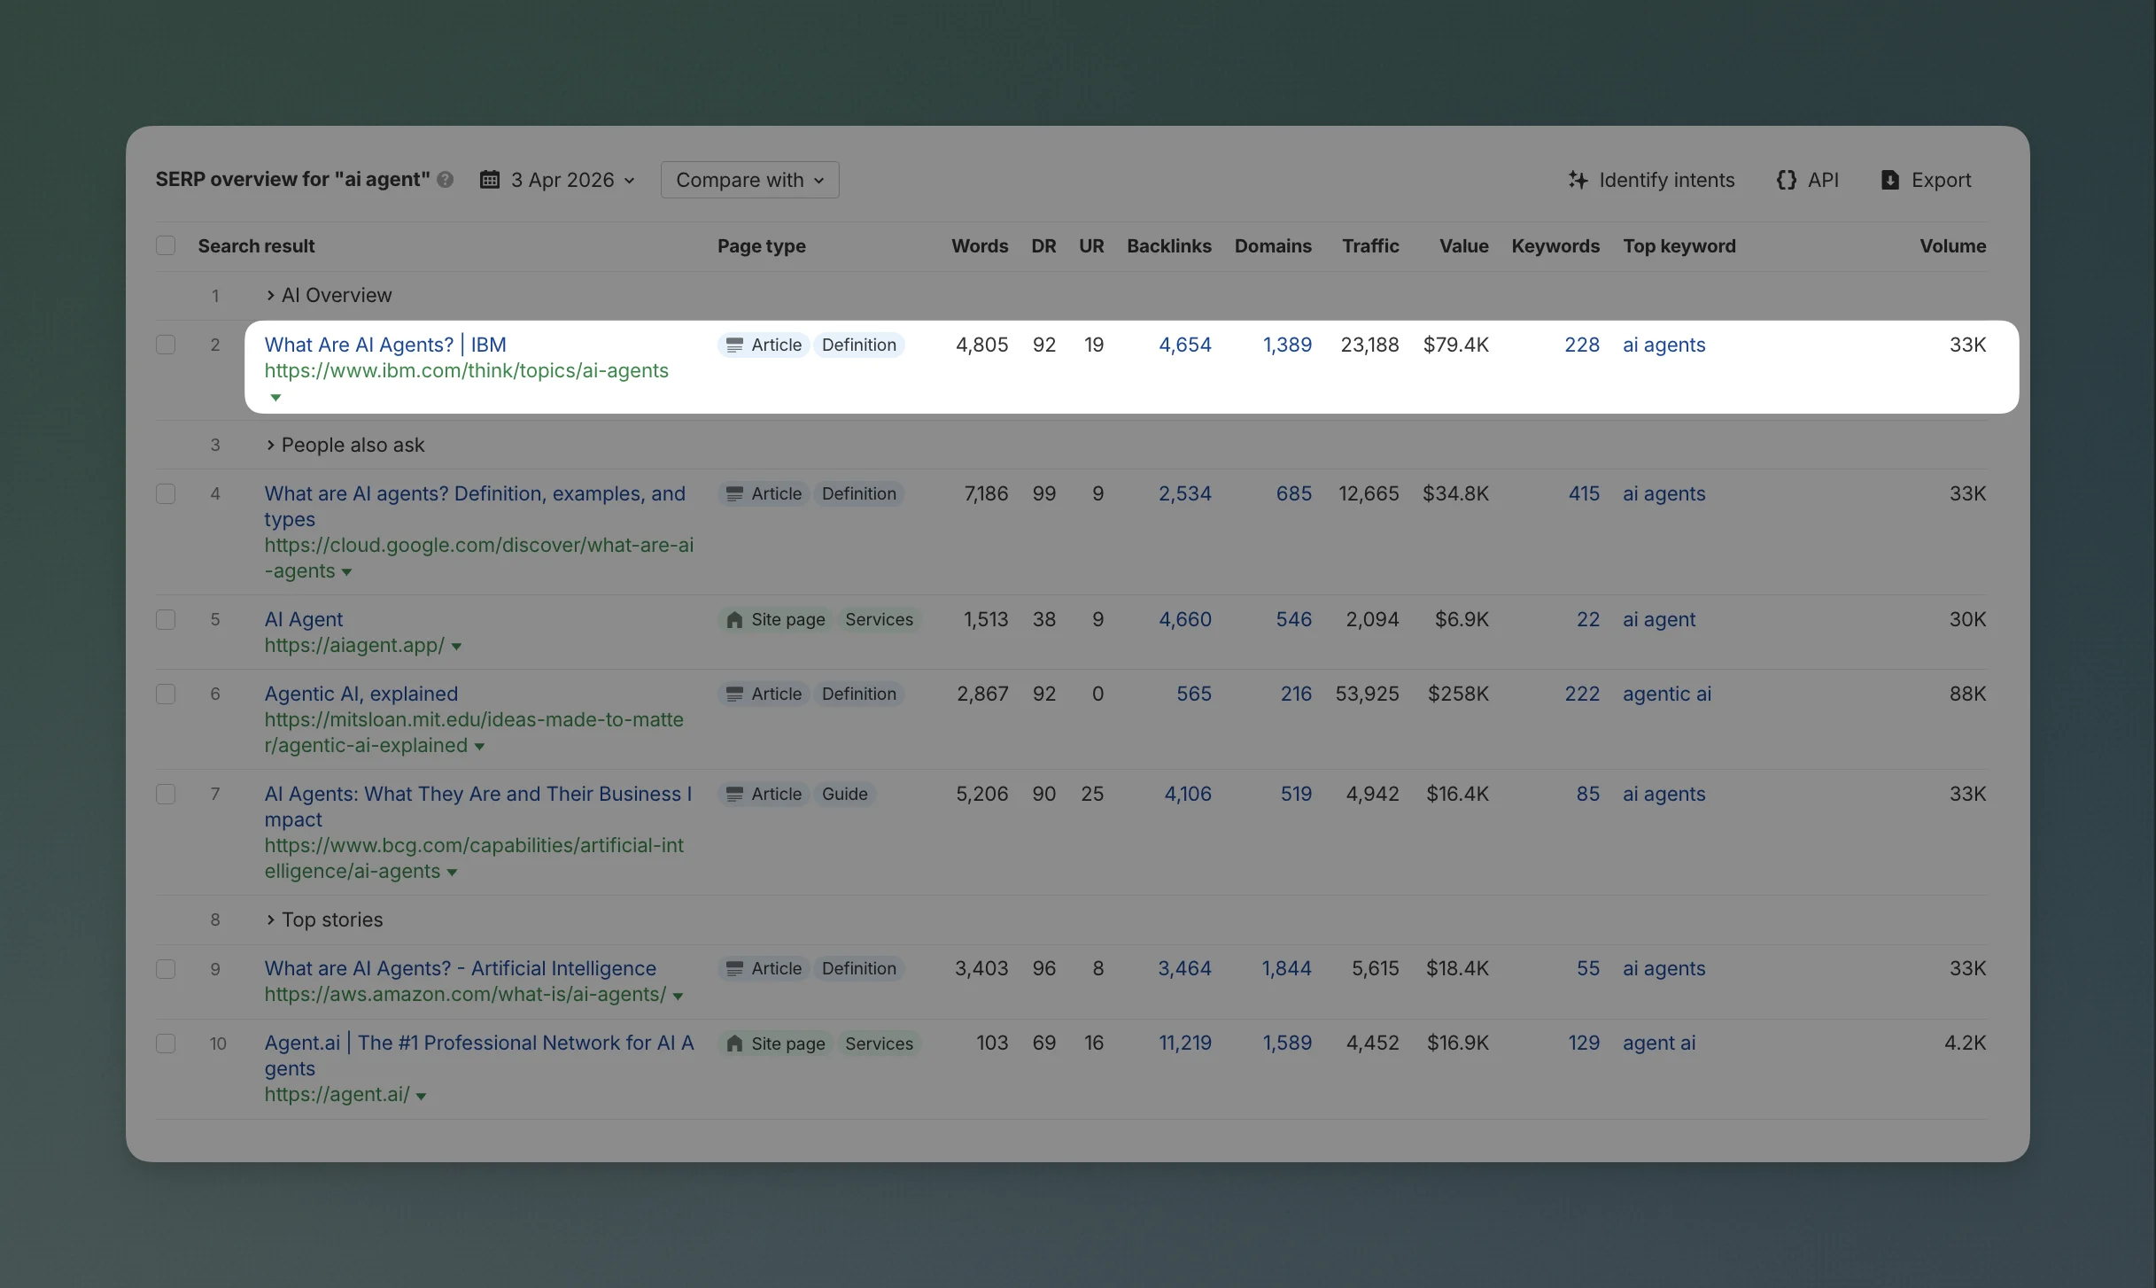Open the URL dropdown under the IBM link

276,398
